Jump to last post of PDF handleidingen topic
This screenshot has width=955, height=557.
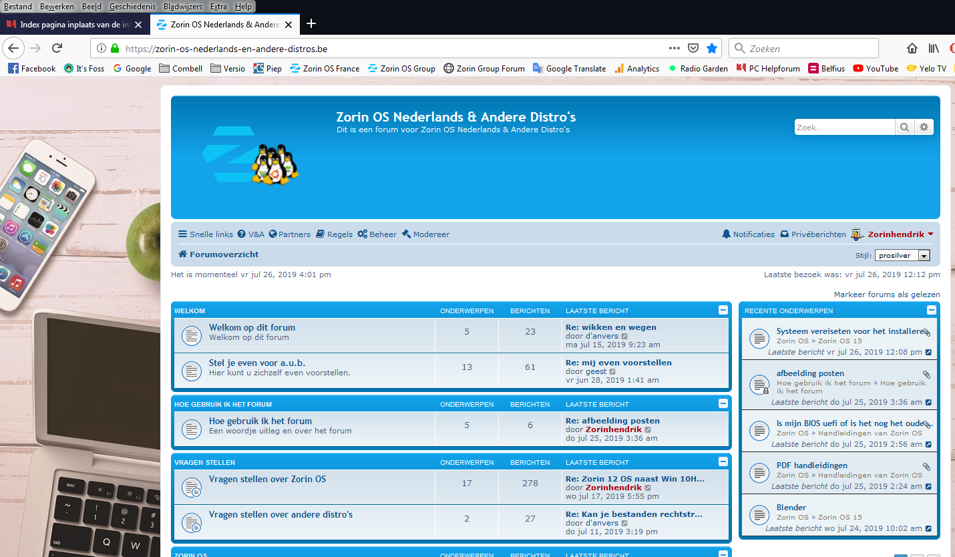pyautogui.click(x=928, y=487)
